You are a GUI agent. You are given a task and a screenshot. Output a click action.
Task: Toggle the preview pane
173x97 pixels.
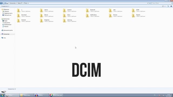click(168, 6)
